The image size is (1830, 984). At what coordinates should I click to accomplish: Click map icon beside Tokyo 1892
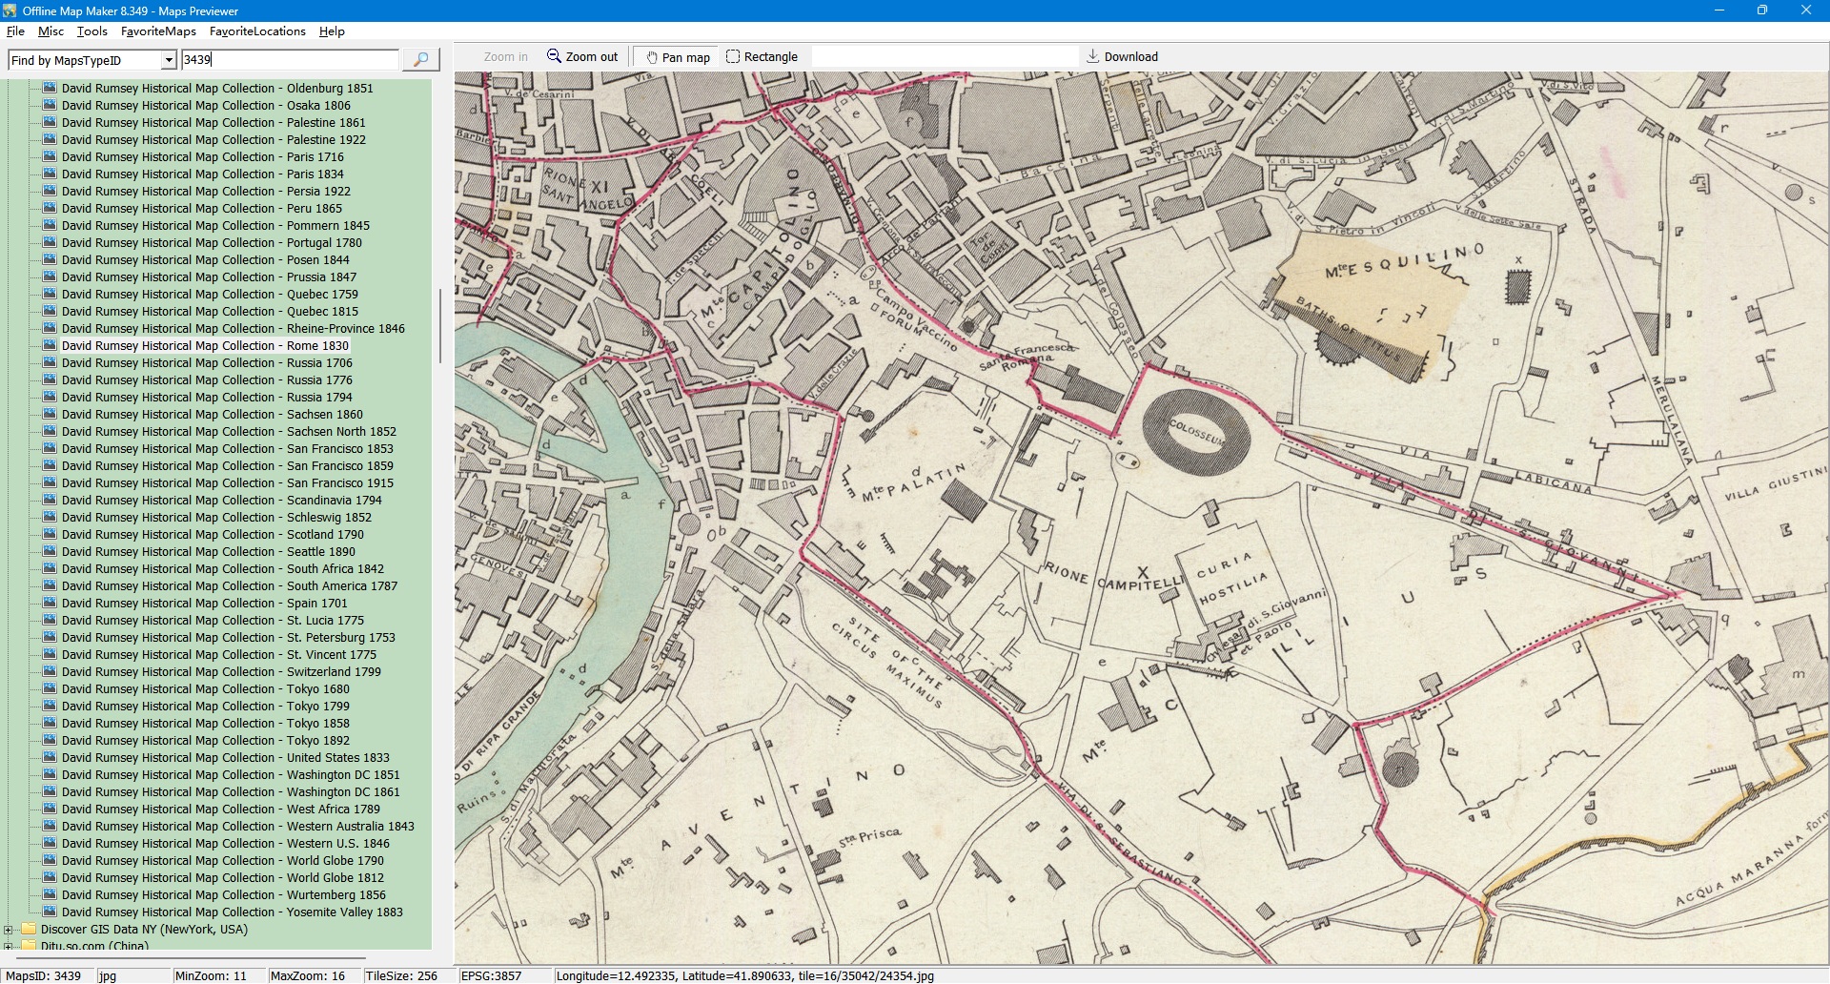coord(50,741)
